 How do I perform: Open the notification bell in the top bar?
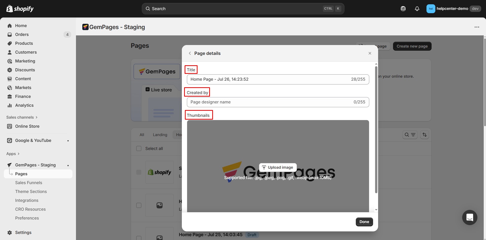pyautogui.click(x=417, y=8)
